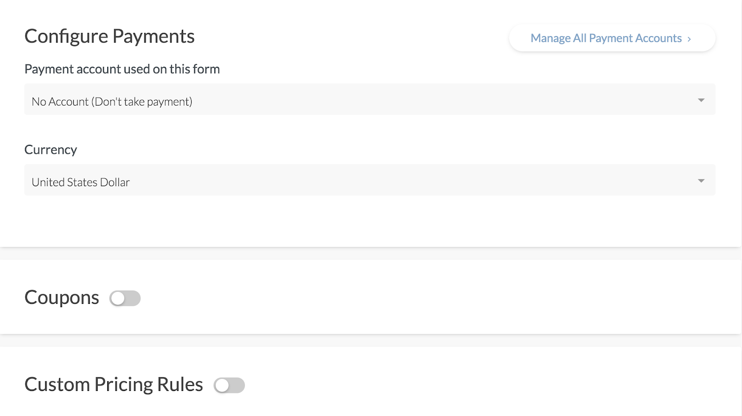Click the knob of the Custom Pricing Rules switch

[222, 385]
